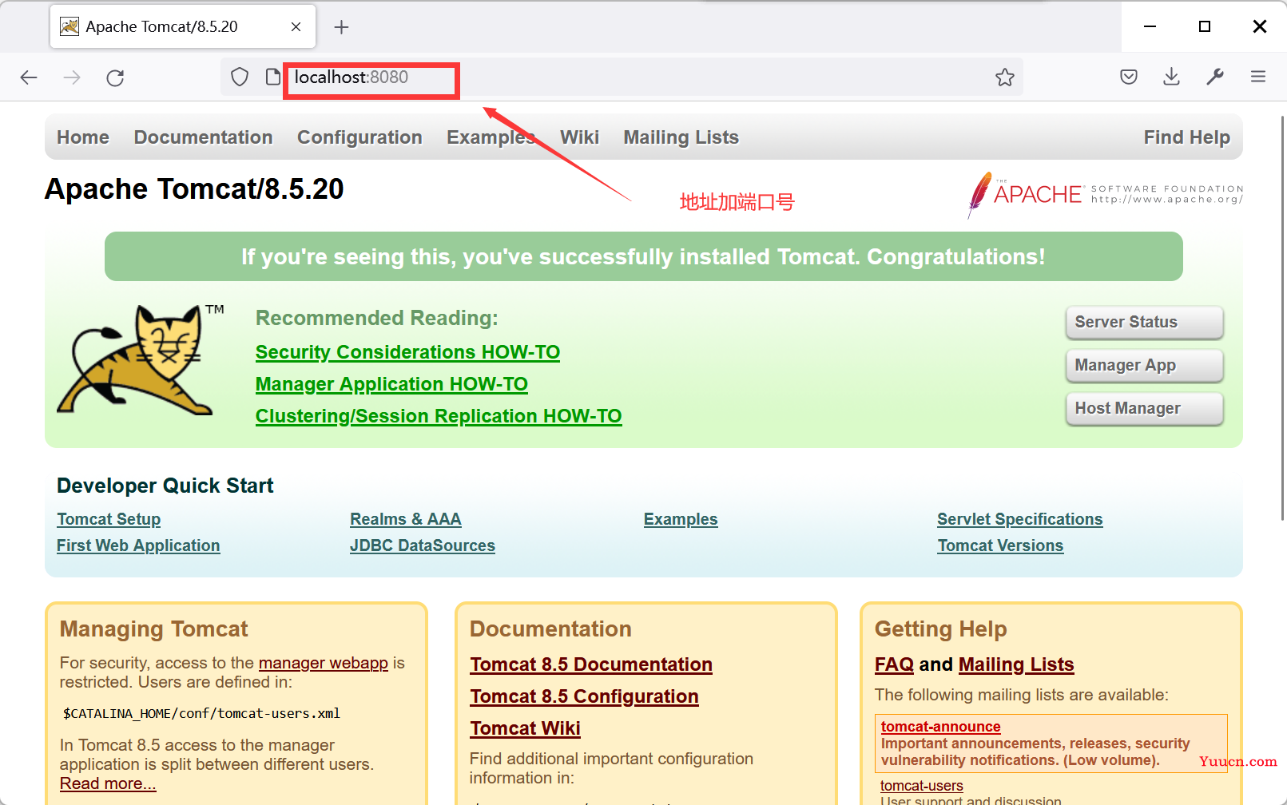Reload the page with the refresh icon
Image resolution: width=1287 pixels, height=805 pixels.
[x=115, y=77]
